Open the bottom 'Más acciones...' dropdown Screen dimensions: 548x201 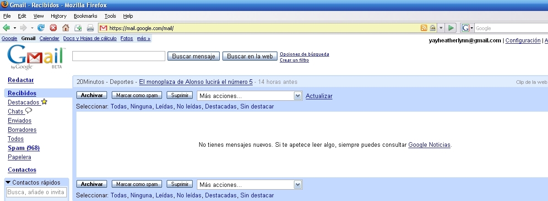click(x=250, y=185)
